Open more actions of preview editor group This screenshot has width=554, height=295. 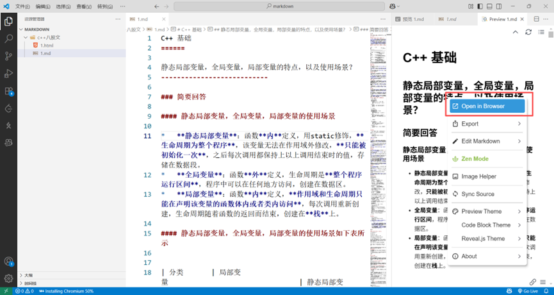546,19
